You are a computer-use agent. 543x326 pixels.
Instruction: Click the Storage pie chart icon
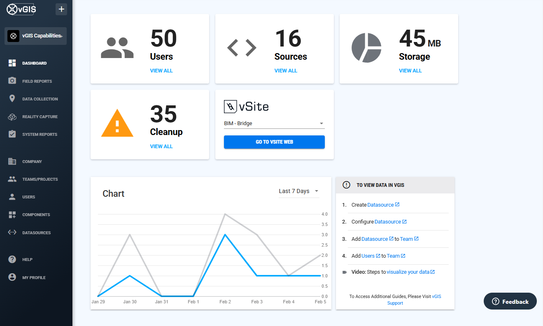366,48
